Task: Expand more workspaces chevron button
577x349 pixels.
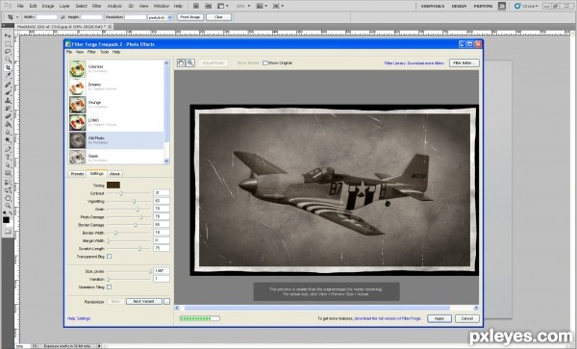Action: click(x=502, y=6)
